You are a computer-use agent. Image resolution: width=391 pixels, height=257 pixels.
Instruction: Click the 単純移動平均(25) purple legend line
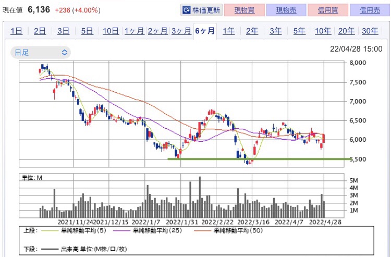121,230
